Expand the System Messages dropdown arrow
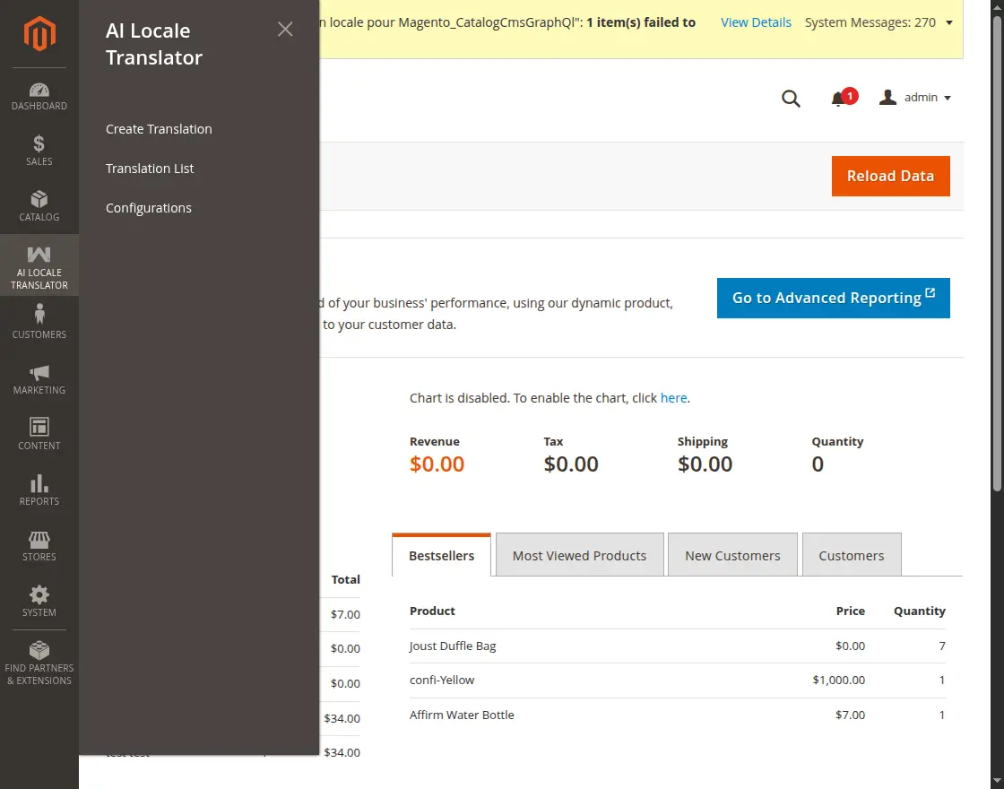 tap(949, 22)
